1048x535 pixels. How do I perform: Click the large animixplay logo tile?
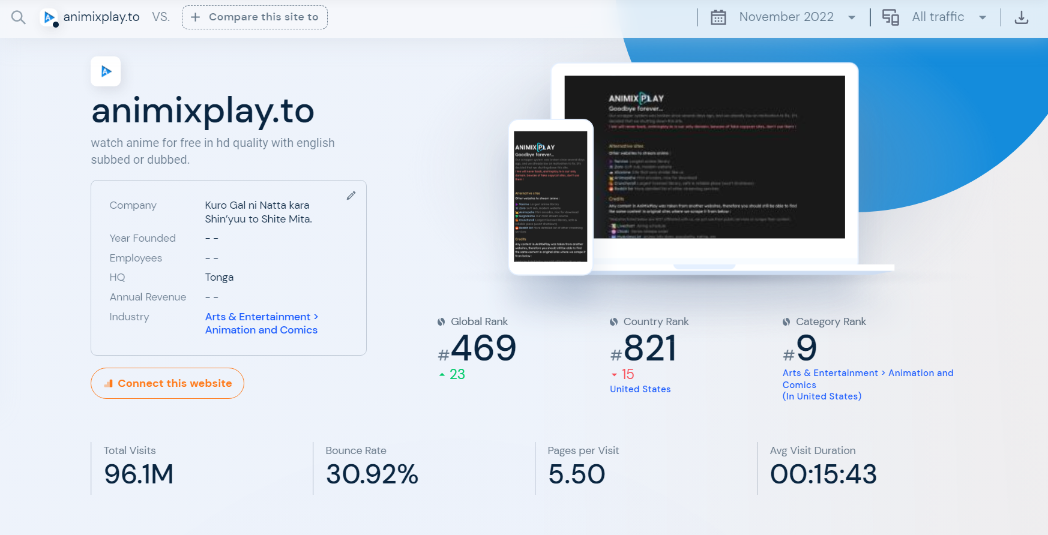[106, 71]
